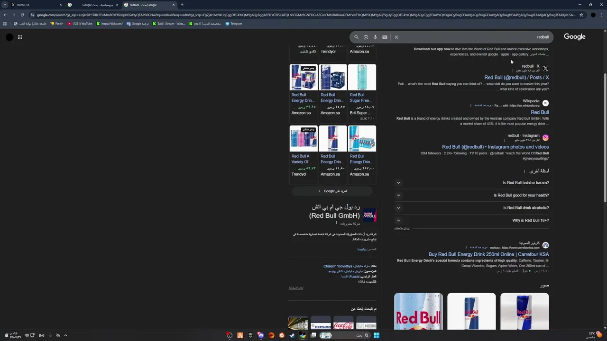This screenshot has width=607, height=341.
Task: Expand 'Why is Red Bull 18+?' question
Action: click(x=471, y=220)
